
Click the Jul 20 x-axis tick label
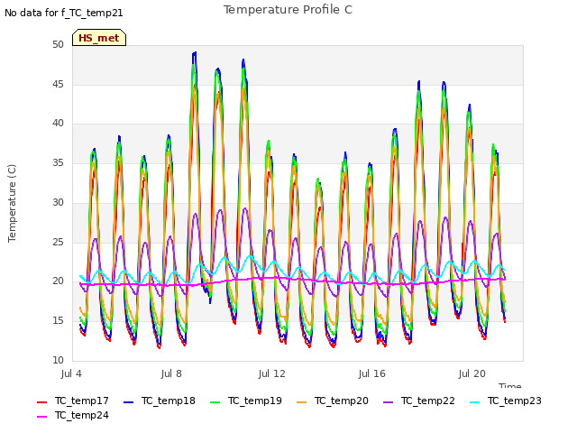[472, 373]
